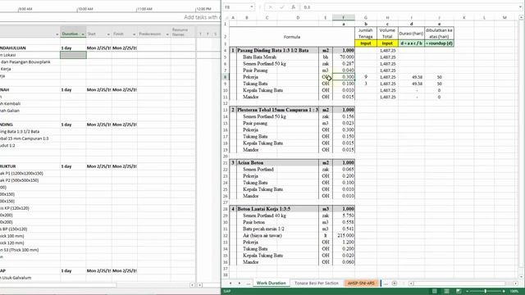Image resolution: width=525 pixels, height=295 pixels.
Task: Click Duration column header in Project
Action: click(x=70, y=34)
